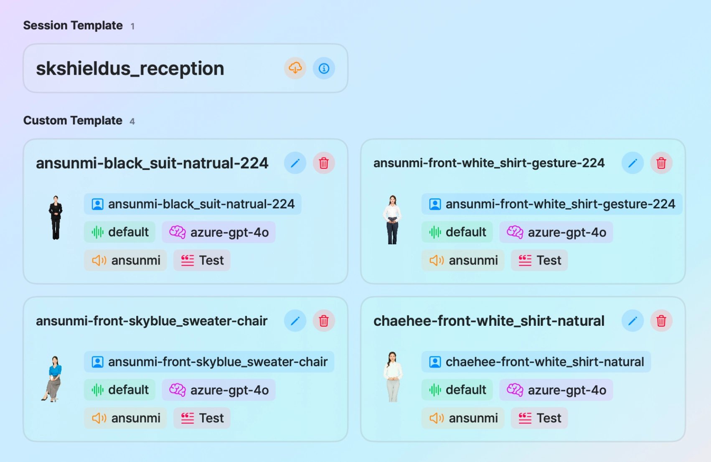Delete the chaehee-front-white_shirt-natural template
This screenshot has width=711, height=462.
tap(661, 321)
